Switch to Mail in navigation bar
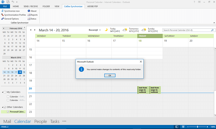 7,121
